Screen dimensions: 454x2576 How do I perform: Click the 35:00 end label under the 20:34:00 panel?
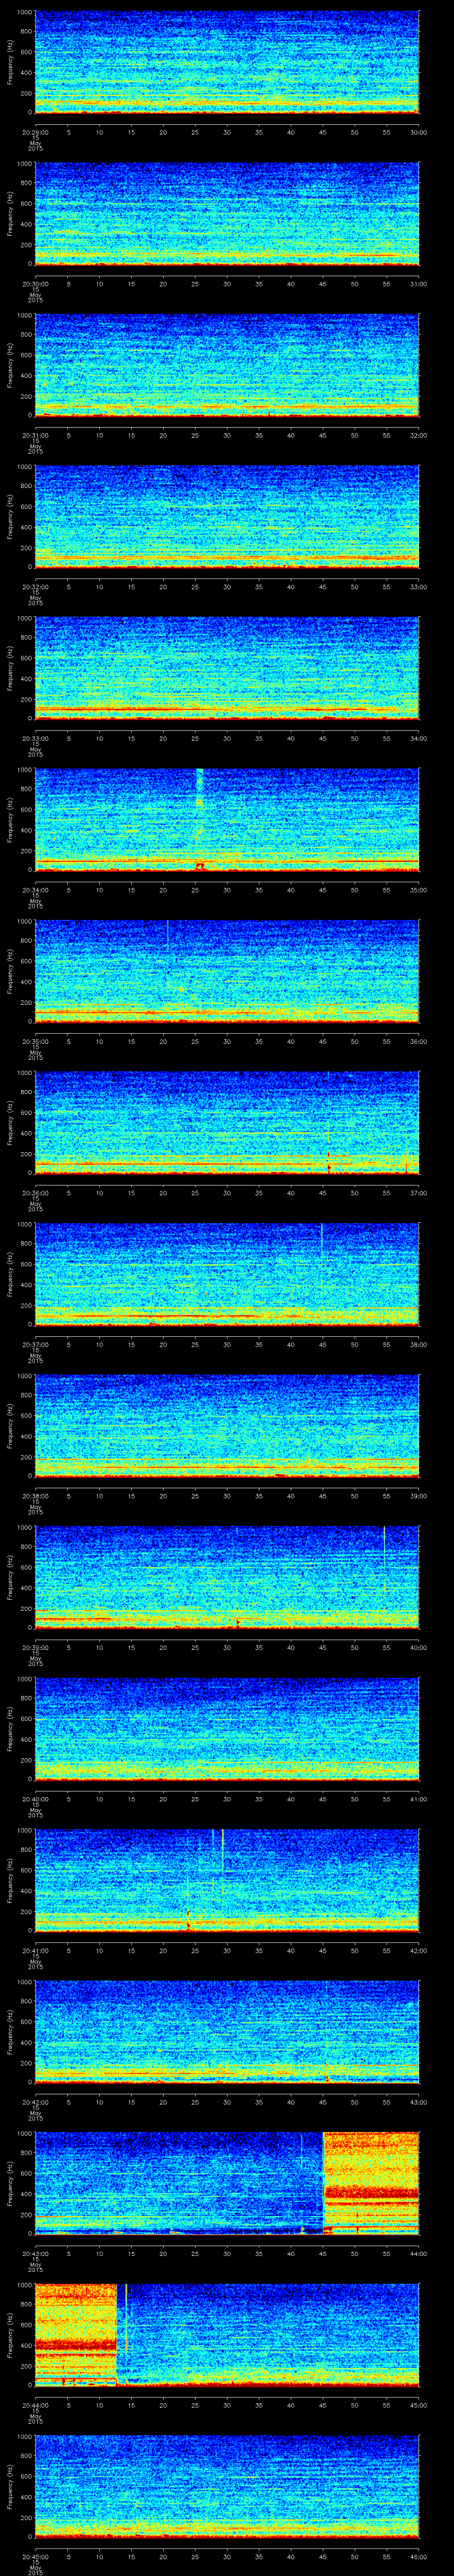pos(418,890)
